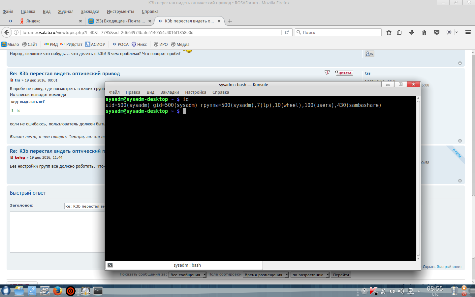Viewport: 475px width, 297px height.
Task: Open the Konsole 'Настройка' menu
Action: pyautogui.click(x=195, y=92)
